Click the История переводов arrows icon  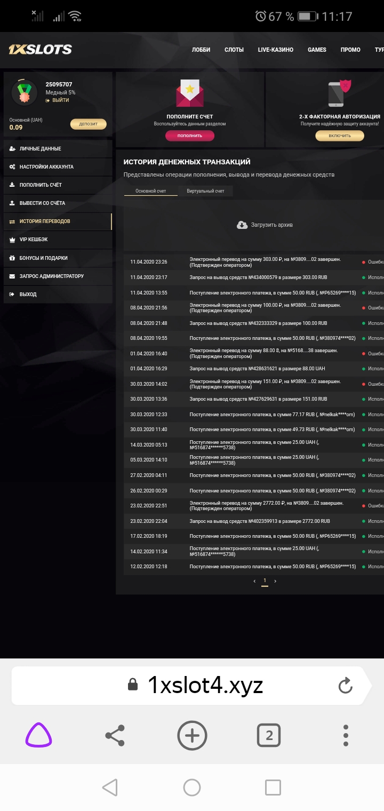tap(12, 221)
